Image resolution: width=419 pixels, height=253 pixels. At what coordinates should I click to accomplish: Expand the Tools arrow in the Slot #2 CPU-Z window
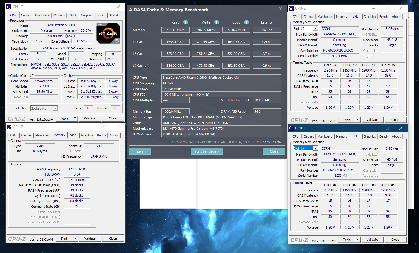click(358, 120)
